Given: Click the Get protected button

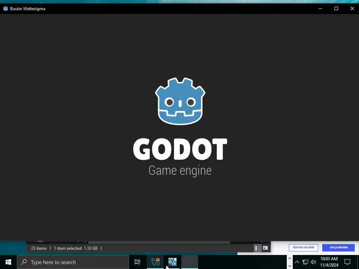Looking at the screenshot, I should click(338, 248).
